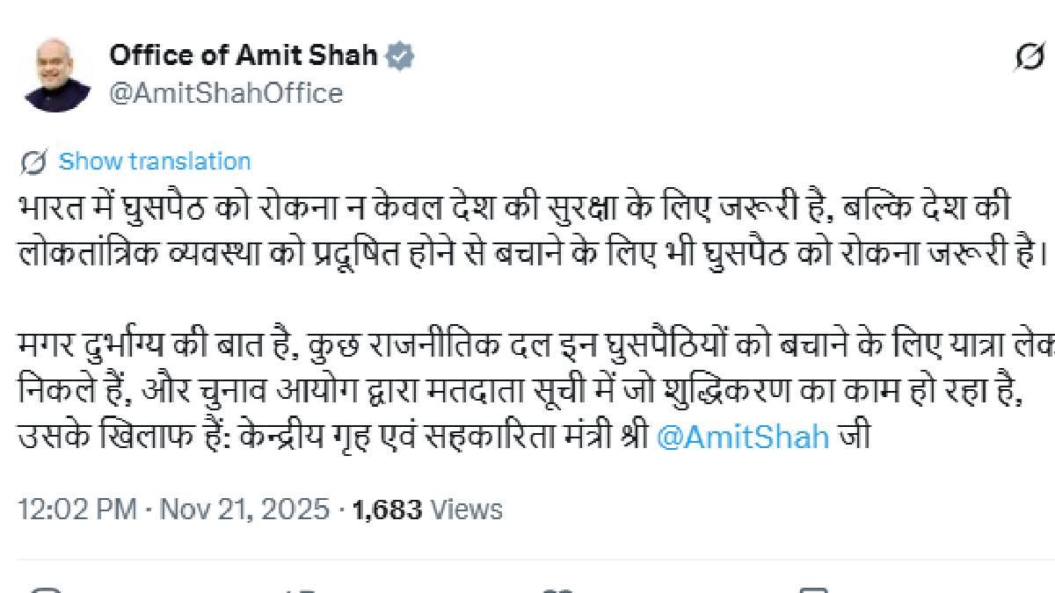
Task: Click the translation icon beside Show translation
Action: 33,162
